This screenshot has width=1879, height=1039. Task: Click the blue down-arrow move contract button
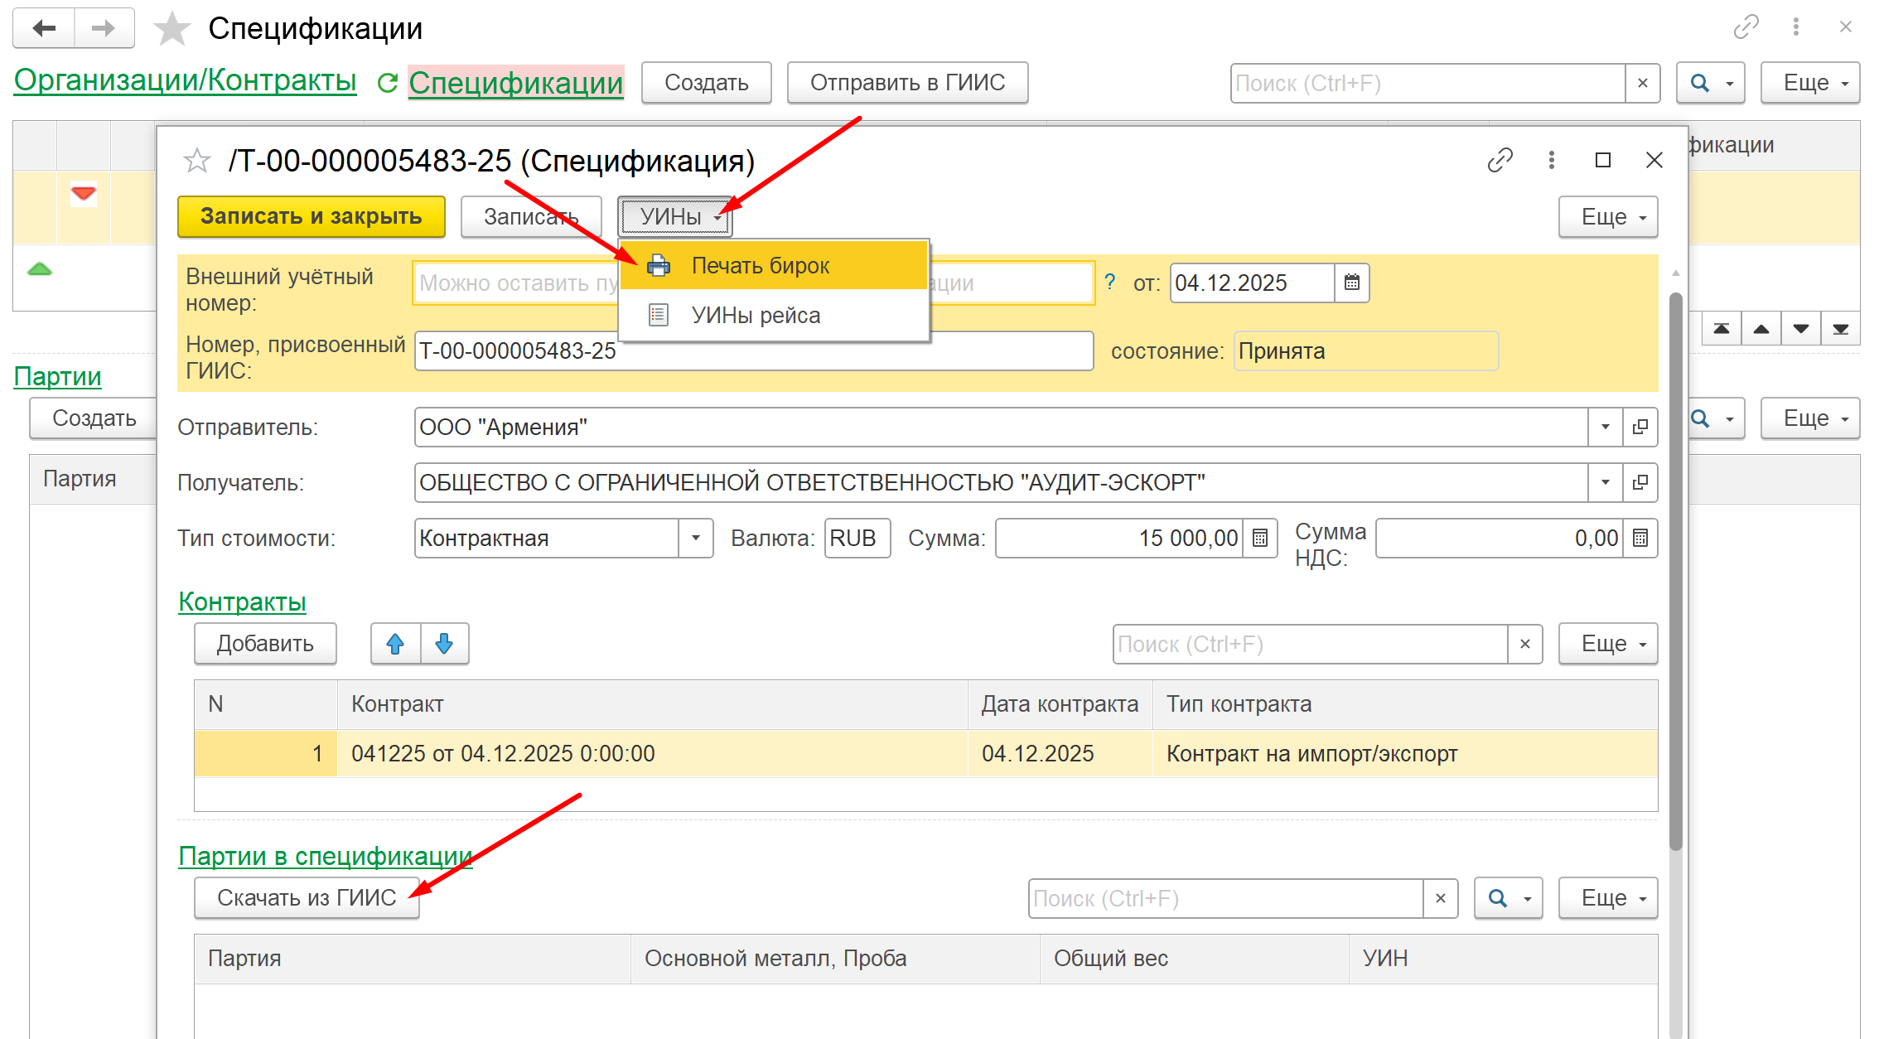pos(445,644)
